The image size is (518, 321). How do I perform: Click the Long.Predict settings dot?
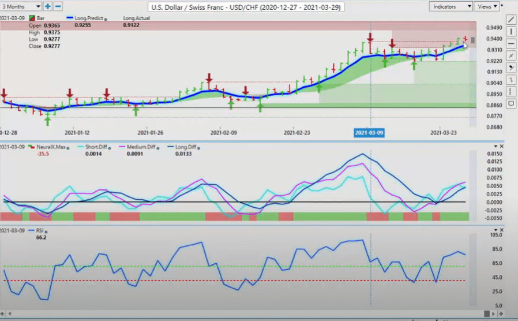[106, 20]
